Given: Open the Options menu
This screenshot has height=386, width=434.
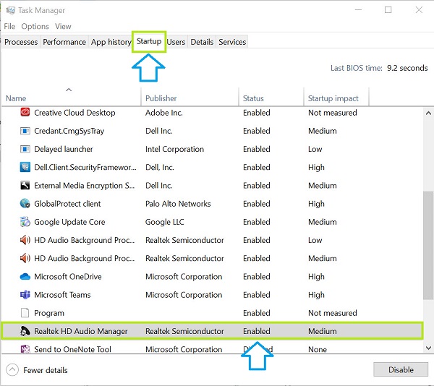Looking at the screenshot, I should [35, 26].
